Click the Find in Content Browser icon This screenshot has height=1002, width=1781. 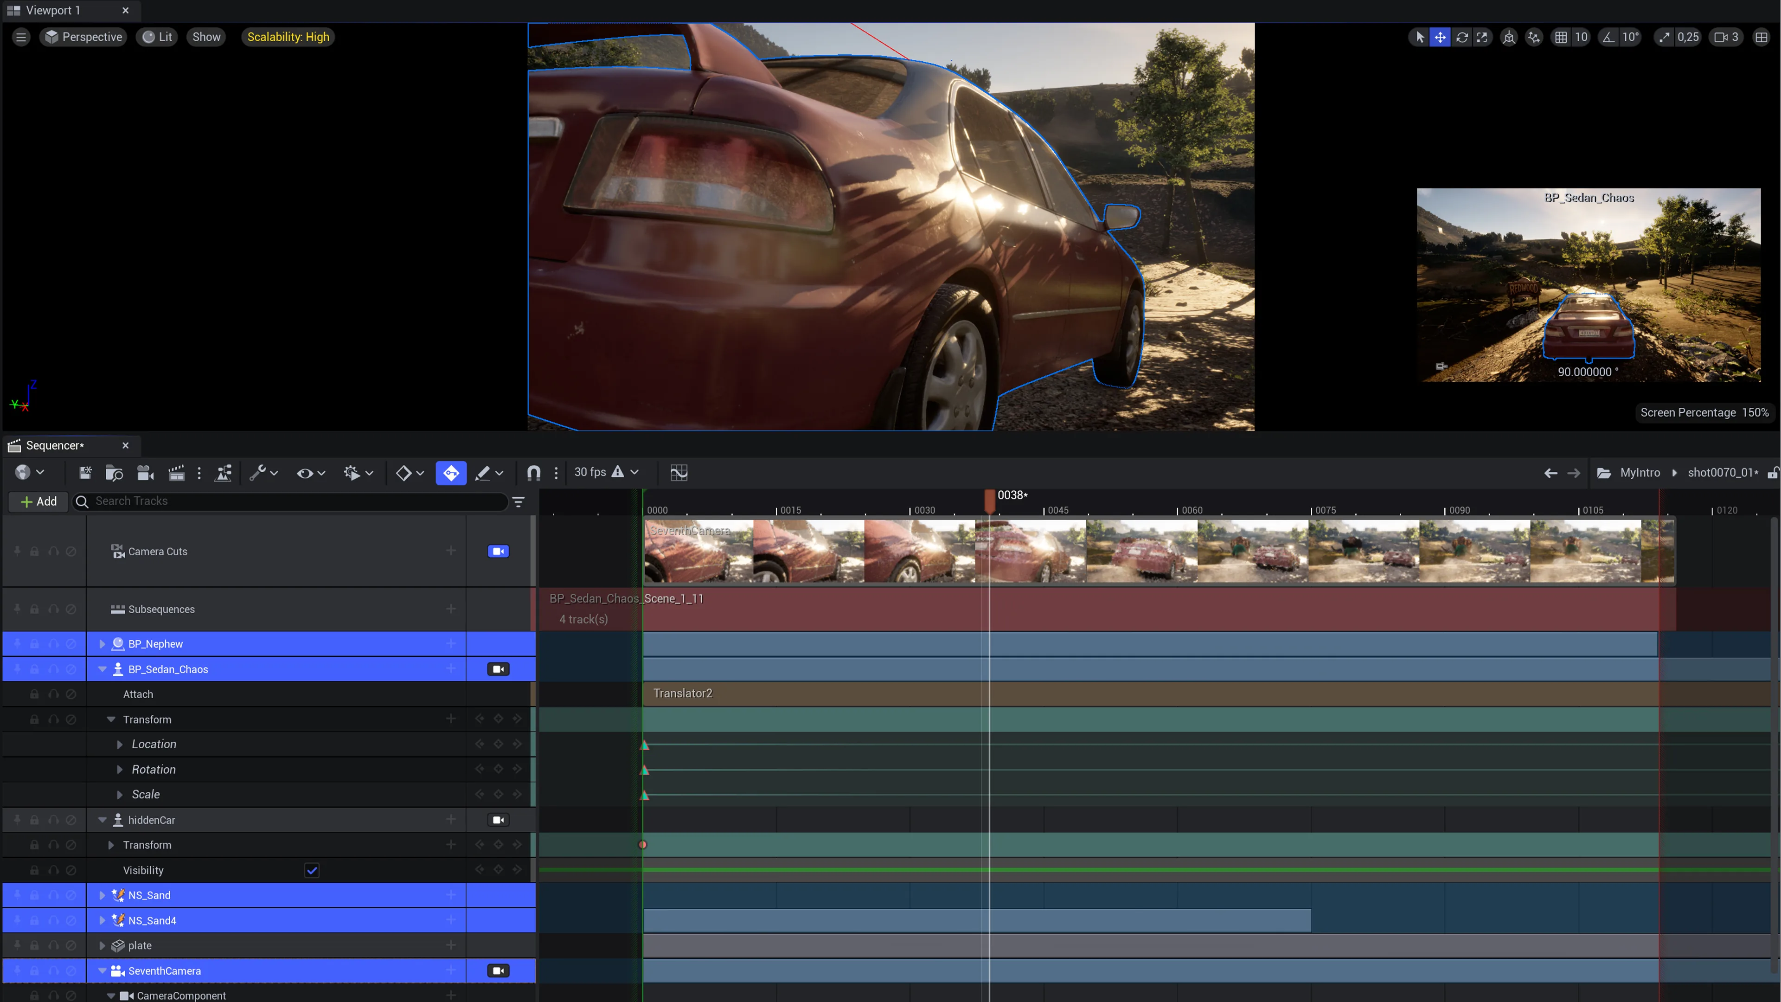click(114, 473)
